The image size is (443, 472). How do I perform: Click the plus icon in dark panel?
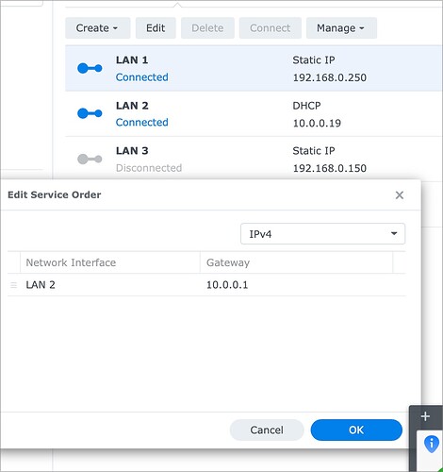425,416
